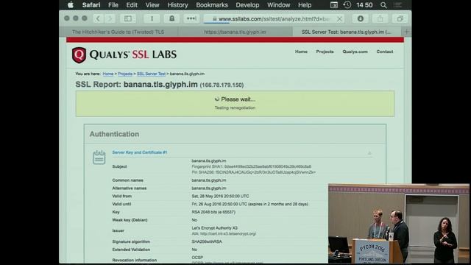Viewport: 471px width, 265px height.
Task: Click the Valid until expiry value
Action: tap(250, 204)
